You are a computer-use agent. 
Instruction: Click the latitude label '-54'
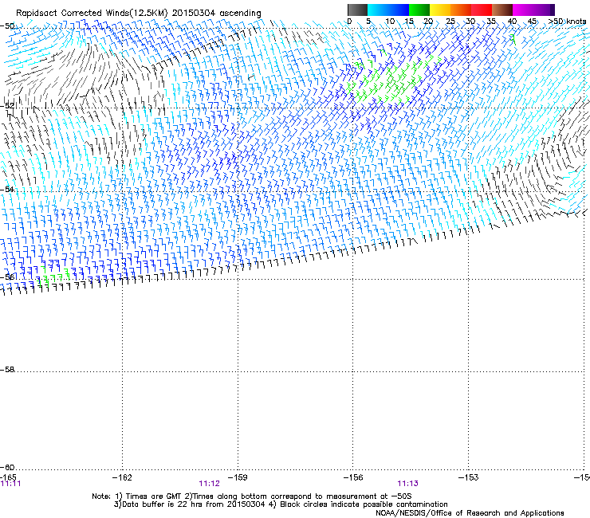pos(7,189)
